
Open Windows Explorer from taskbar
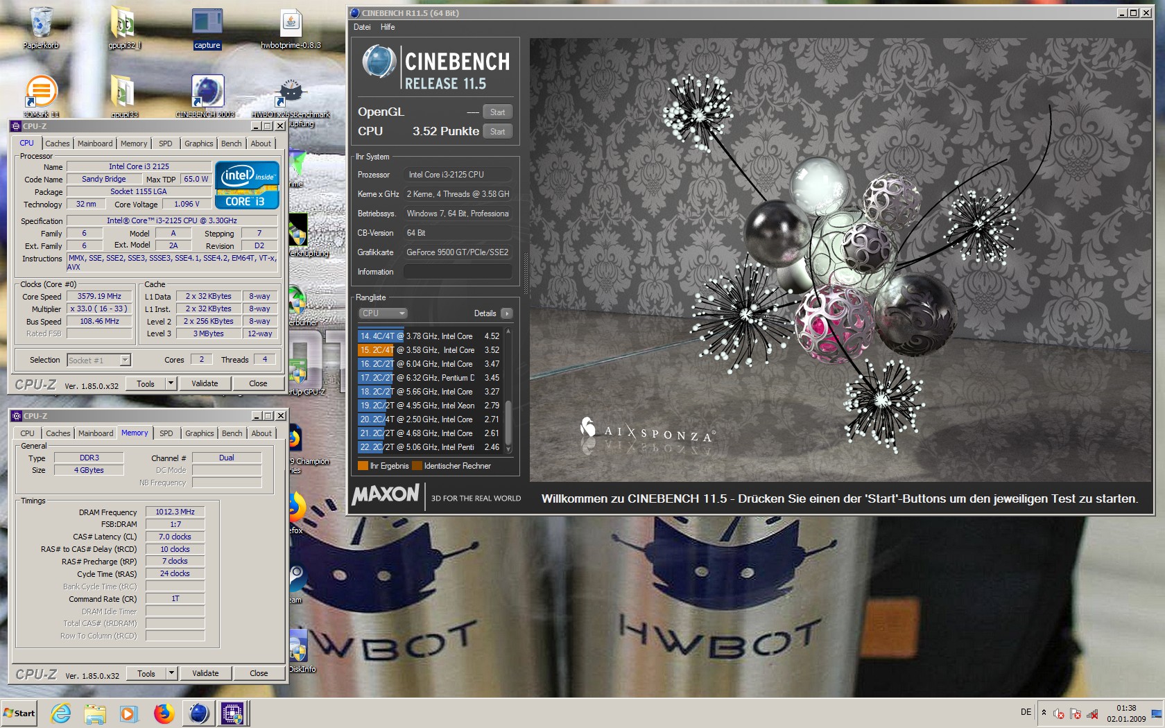[x=95, y=713]
